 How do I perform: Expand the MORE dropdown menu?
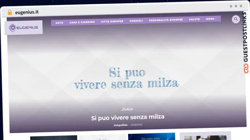click(211, 19)
